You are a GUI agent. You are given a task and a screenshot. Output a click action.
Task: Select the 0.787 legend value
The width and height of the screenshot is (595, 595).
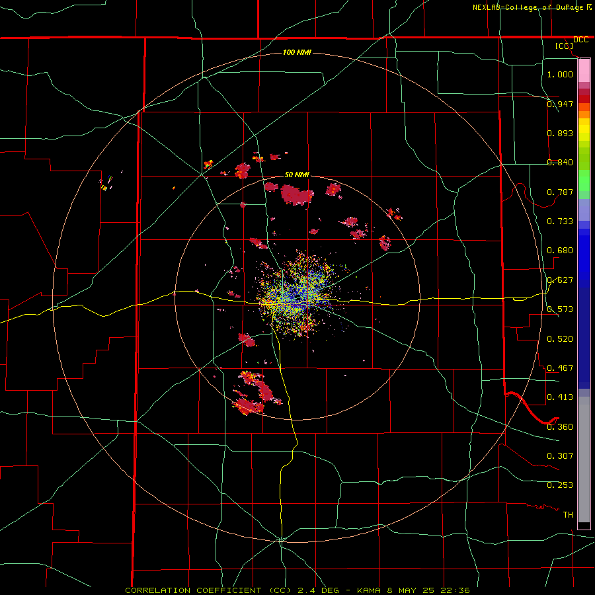tap(560, 192)
